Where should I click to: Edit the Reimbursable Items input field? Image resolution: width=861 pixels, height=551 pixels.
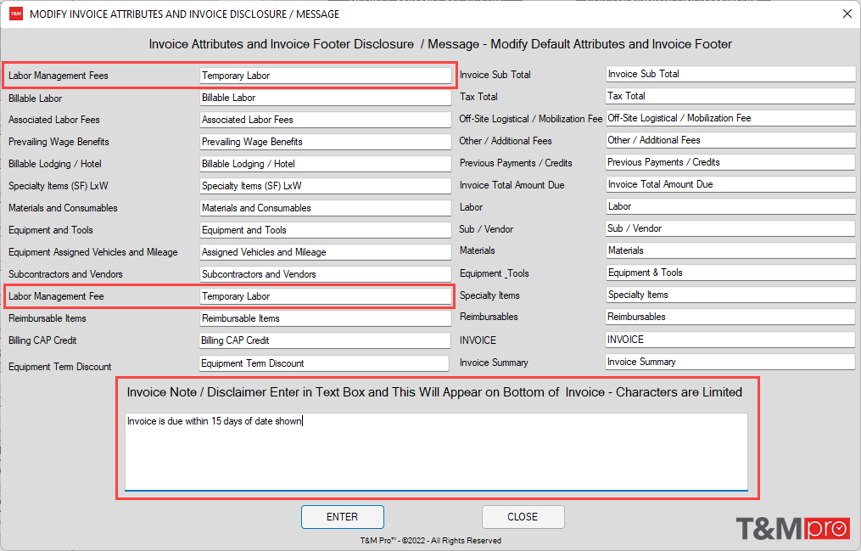click(325, 318)
